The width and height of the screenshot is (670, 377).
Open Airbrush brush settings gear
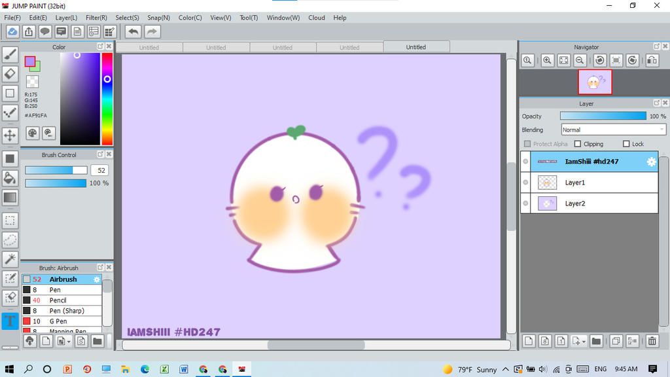[x=97, y=279]
